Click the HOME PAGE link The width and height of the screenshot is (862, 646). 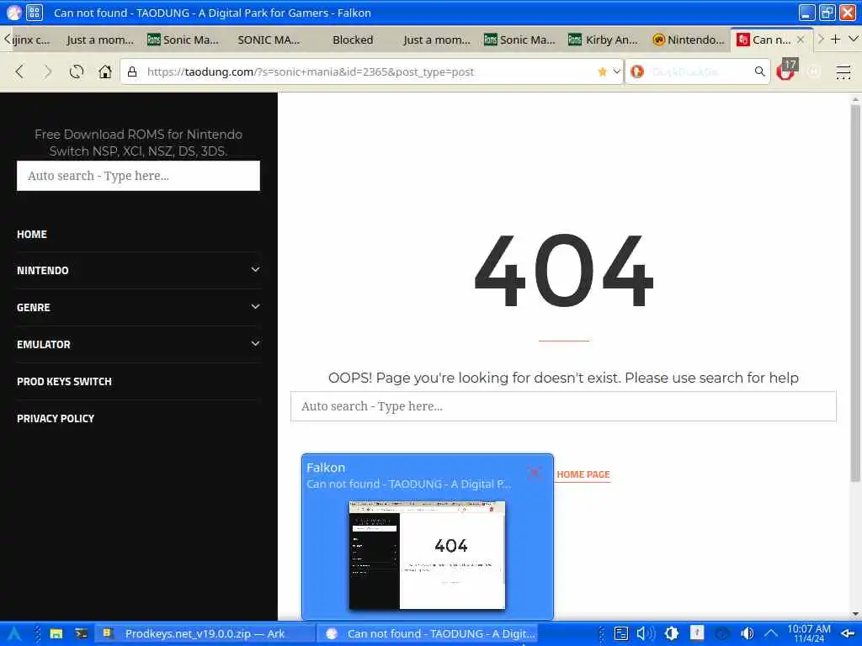[x=583, y=474]
